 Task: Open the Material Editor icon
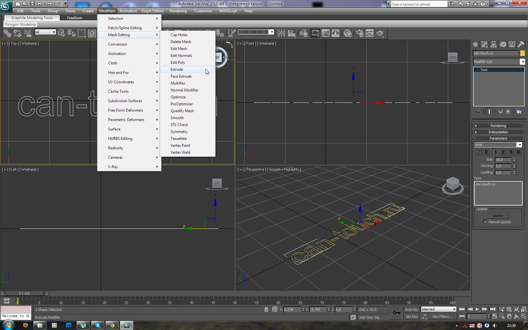coord(348,33)
